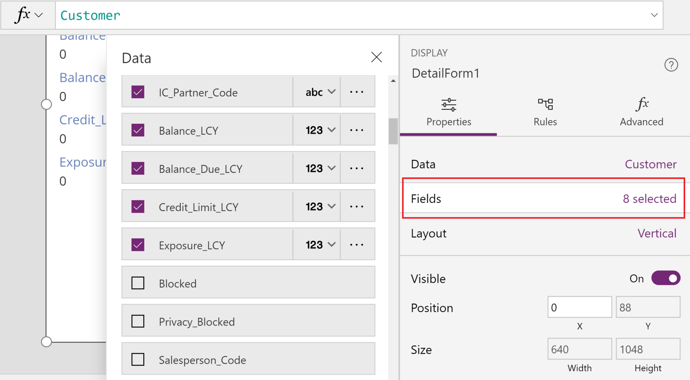Screen dimensions: 690x380
Task: Check the Blocked field checkbox
Action: tap(138, 283)
